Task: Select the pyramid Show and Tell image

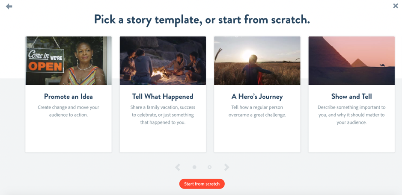Action: (x=351, y=61)
